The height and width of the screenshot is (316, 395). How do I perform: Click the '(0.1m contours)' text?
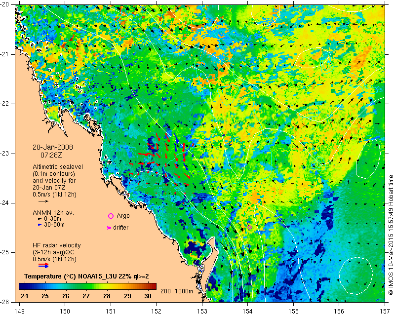(x=54, y=174)
